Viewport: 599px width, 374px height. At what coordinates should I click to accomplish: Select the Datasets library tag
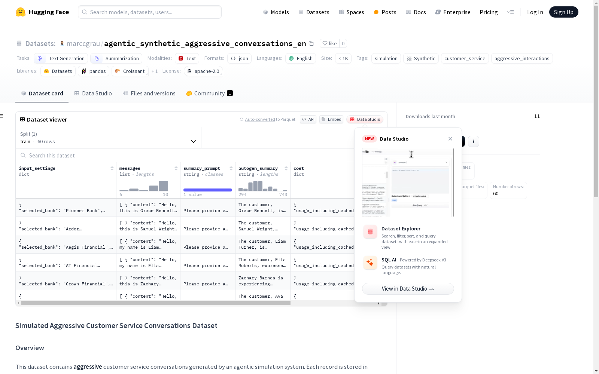tap(58, 71)
